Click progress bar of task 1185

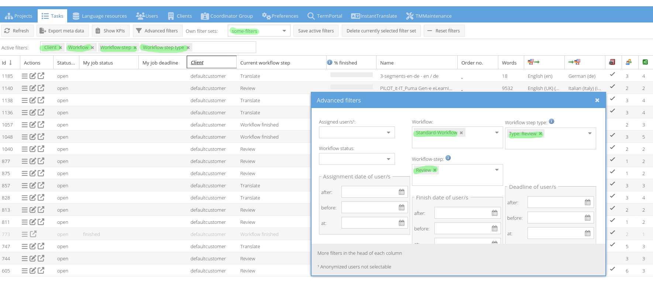(351, 75)
